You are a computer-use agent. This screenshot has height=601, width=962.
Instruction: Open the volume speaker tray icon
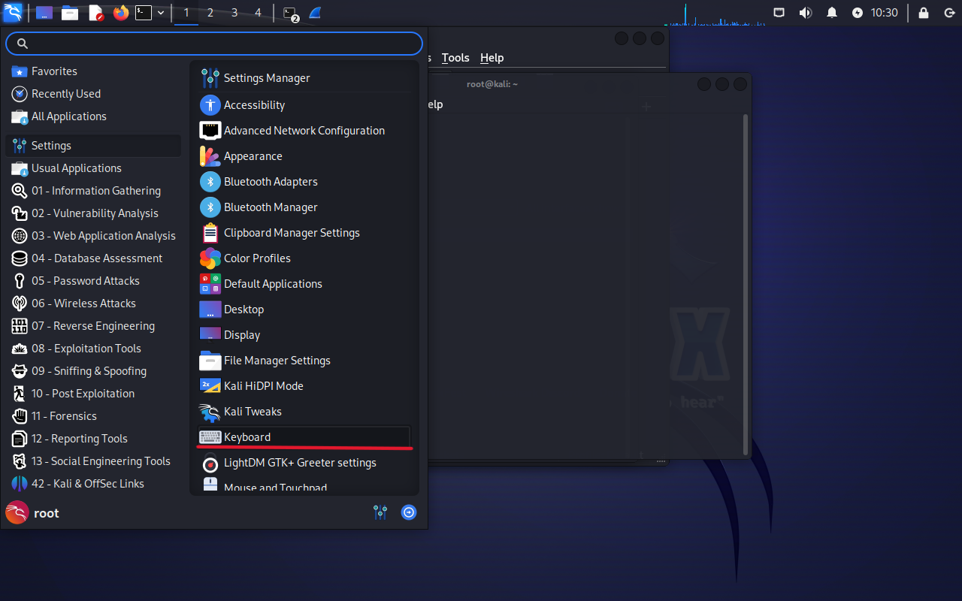coord(806,13)
